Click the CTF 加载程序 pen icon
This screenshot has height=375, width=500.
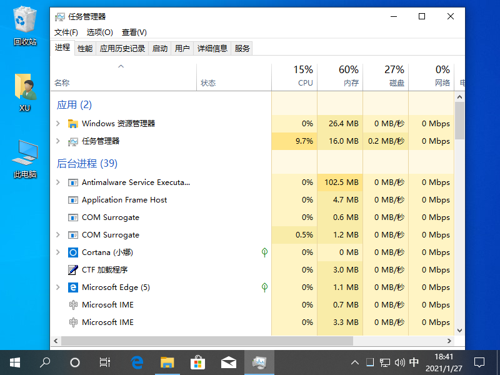[x=73, y=270]
